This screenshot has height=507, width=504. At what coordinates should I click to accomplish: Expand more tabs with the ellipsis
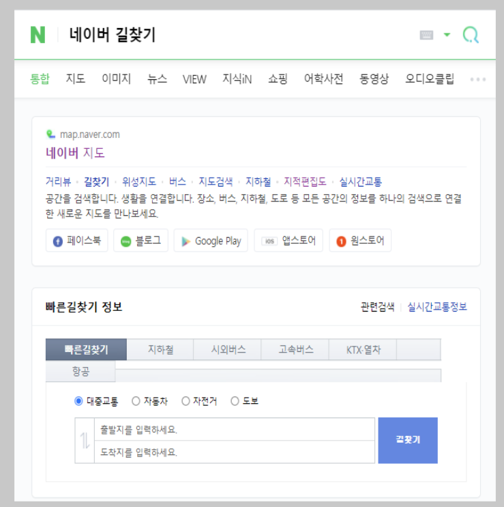click(x=478, y=79)
